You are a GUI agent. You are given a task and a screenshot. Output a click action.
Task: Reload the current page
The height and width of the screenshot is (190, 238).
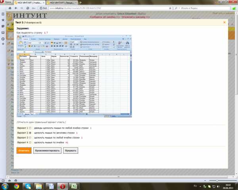tap(28, 8)
